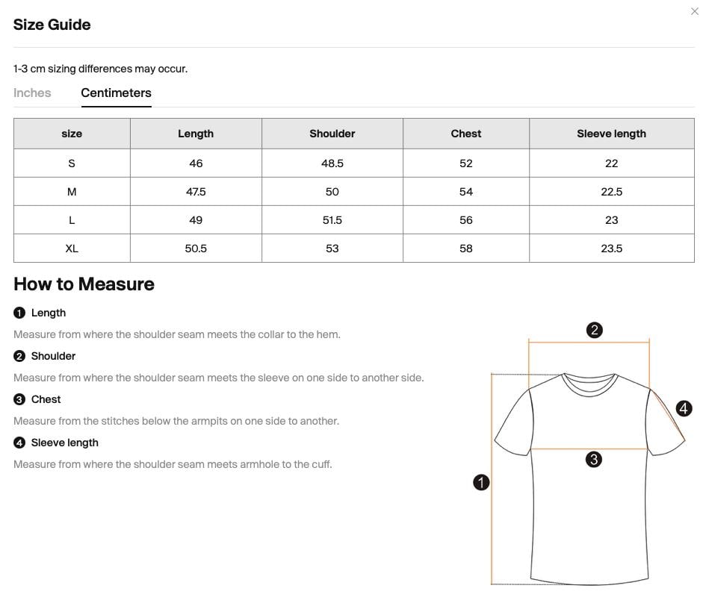The width and height of the screenshot is (706, 606).
Task: Click the Shoulder column header
Action: tap(332, 134)
